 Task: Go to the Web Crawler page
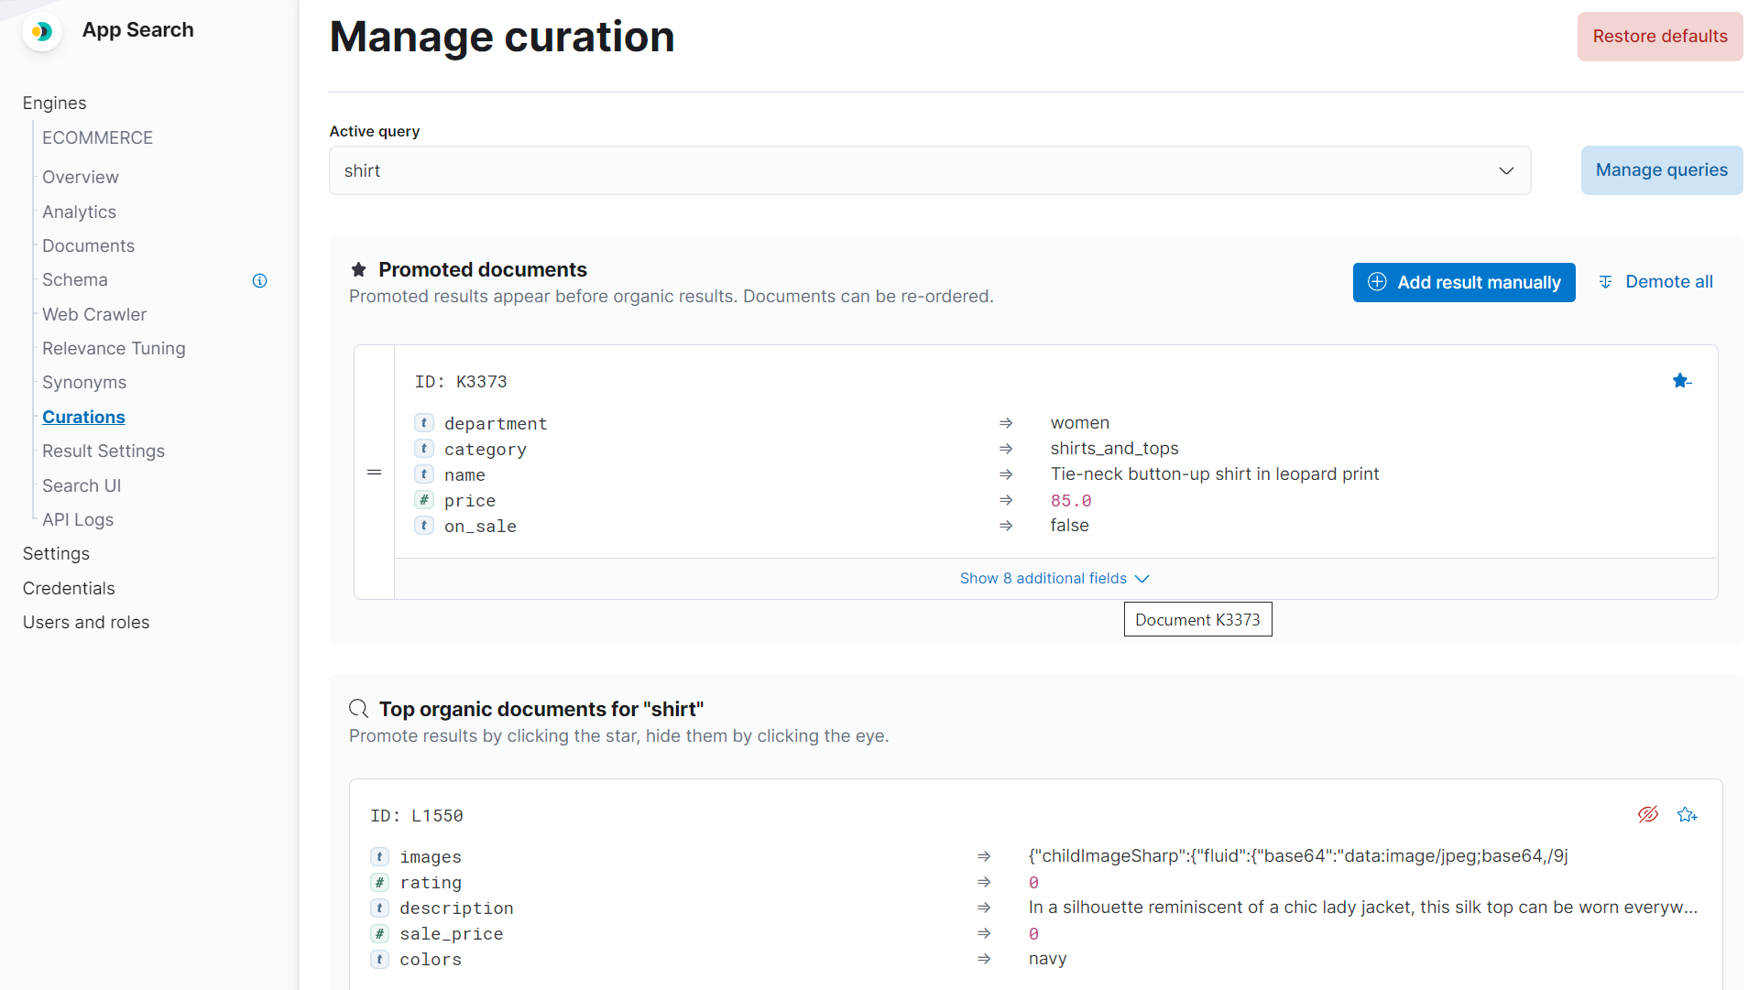point(93,314)
